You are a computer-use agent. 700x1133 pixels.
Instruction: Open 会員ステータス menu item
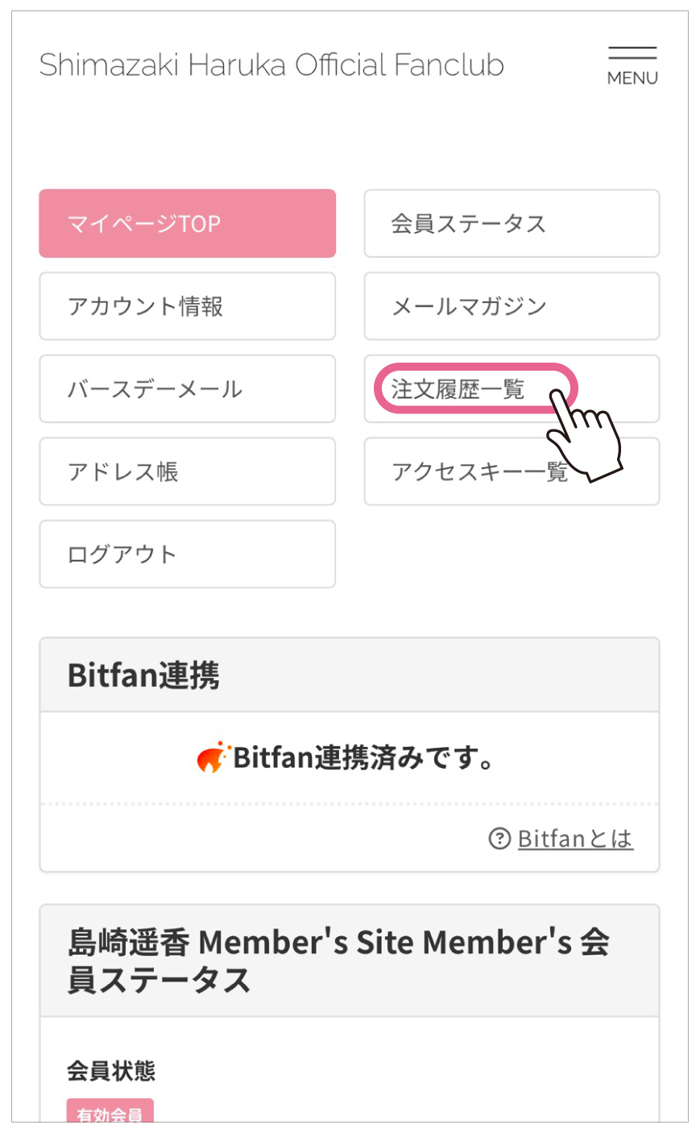pos(512,224)
